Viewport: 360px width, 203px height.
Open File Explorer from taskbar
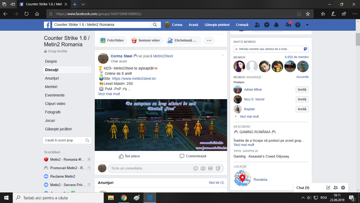click(x=111, y=198)
